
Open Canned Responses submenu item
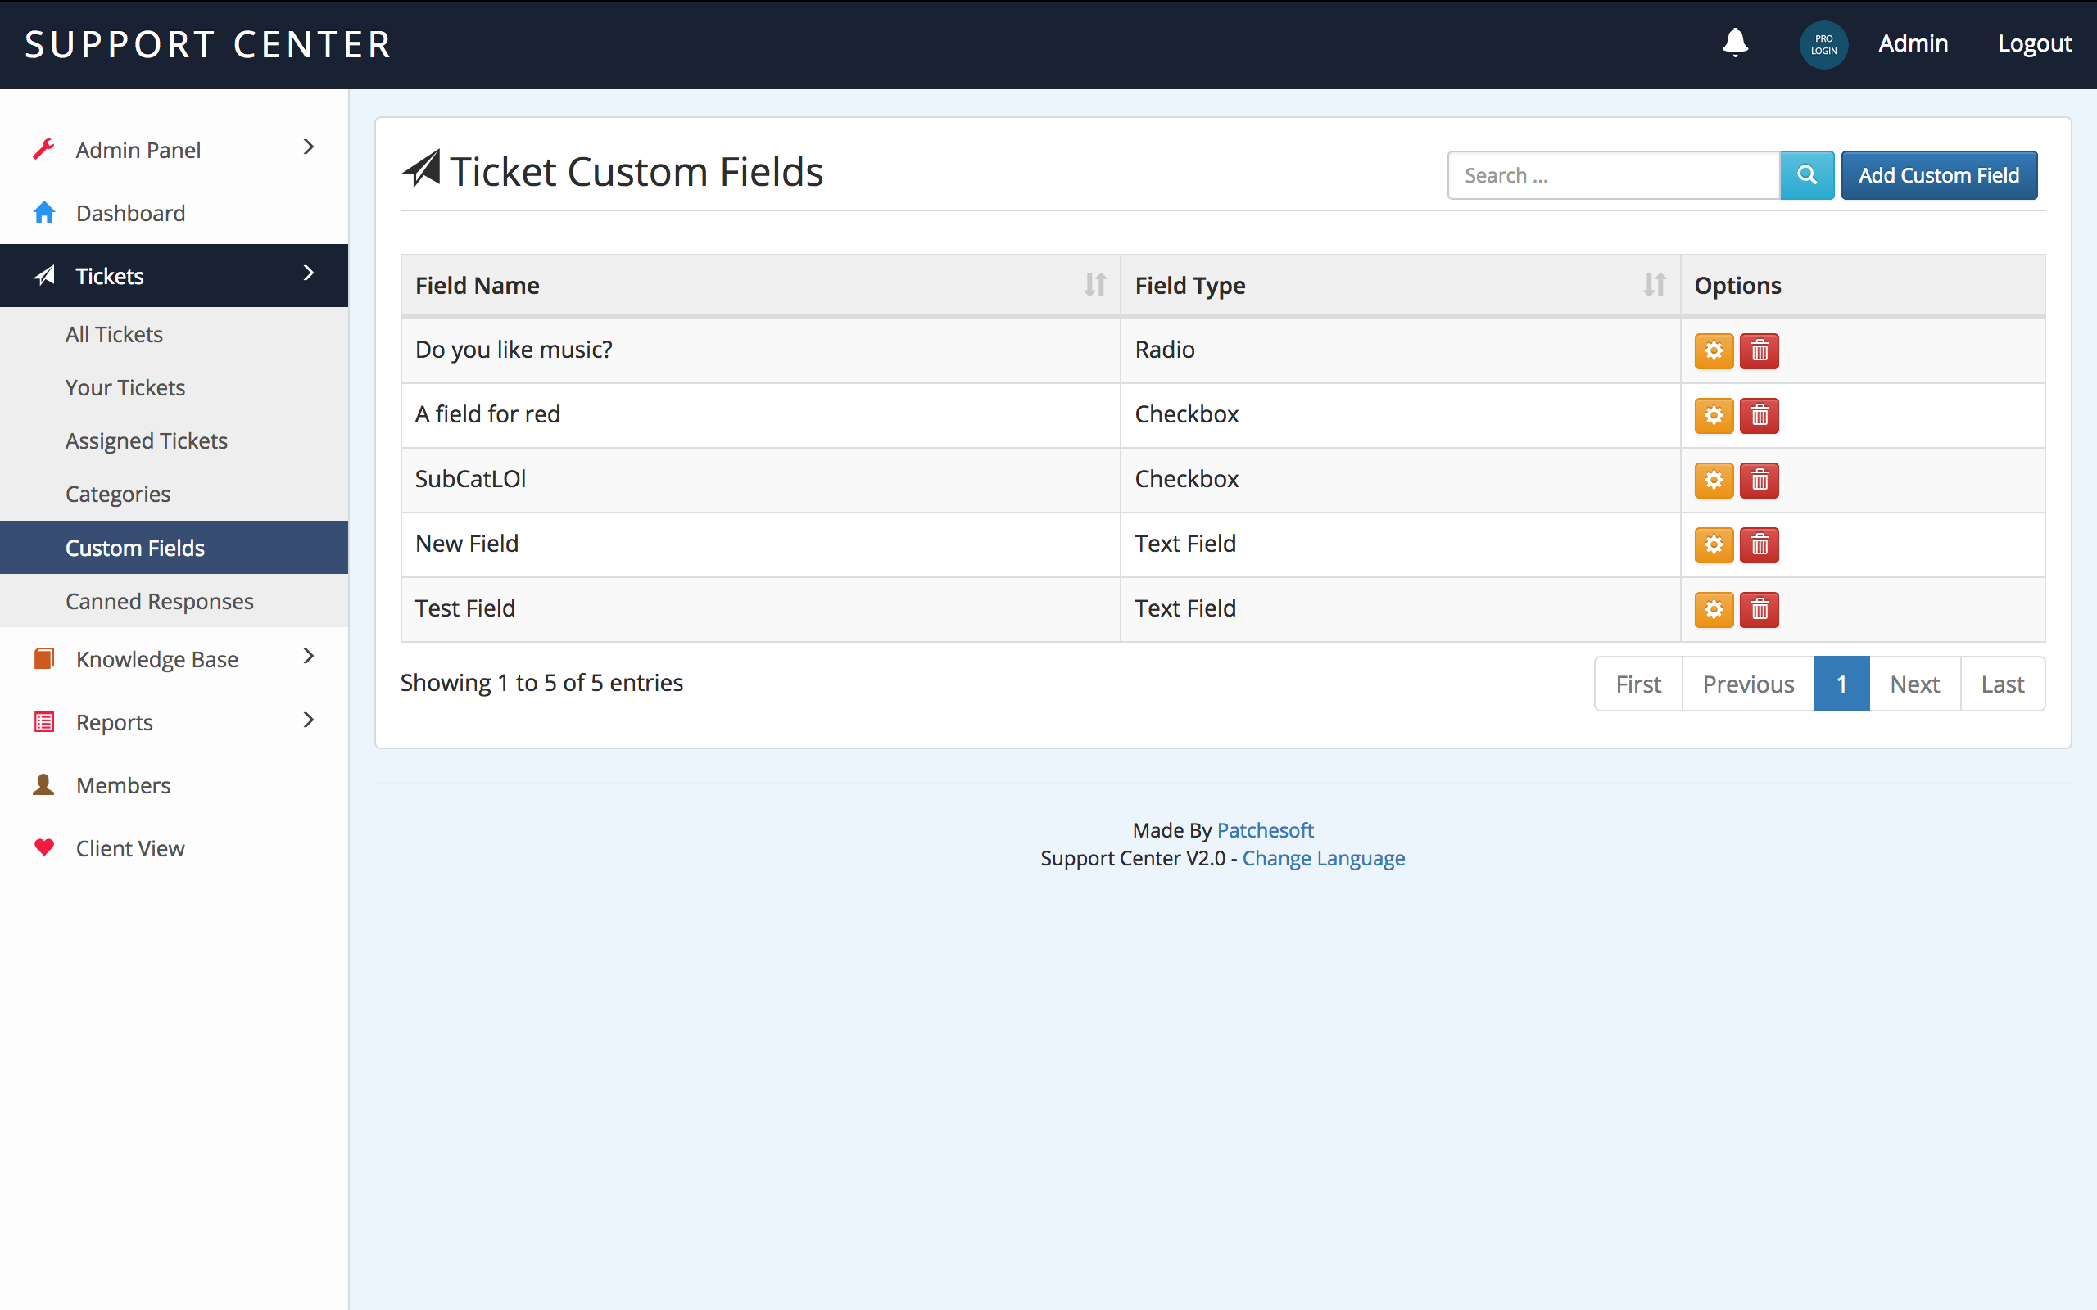(160, 601)
